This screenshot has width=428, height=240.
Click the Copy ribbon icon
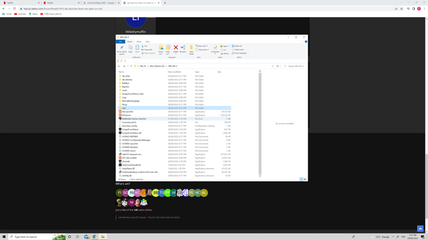[130, 48]
